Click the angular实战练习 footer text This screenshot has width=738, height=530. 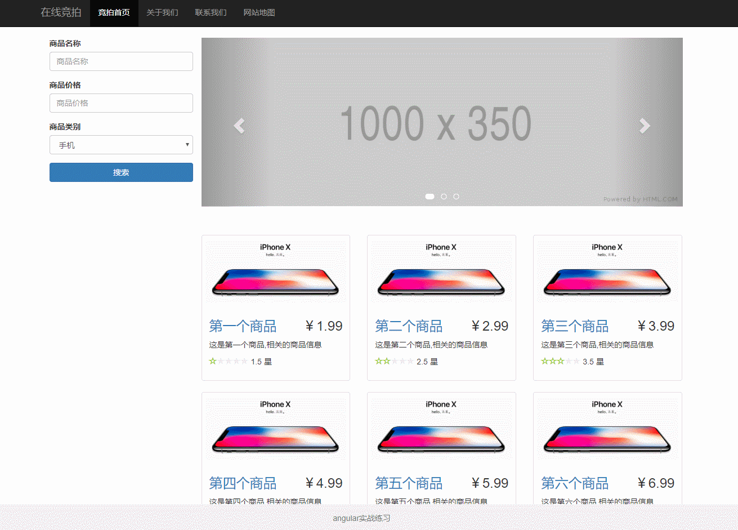[361, 518]
